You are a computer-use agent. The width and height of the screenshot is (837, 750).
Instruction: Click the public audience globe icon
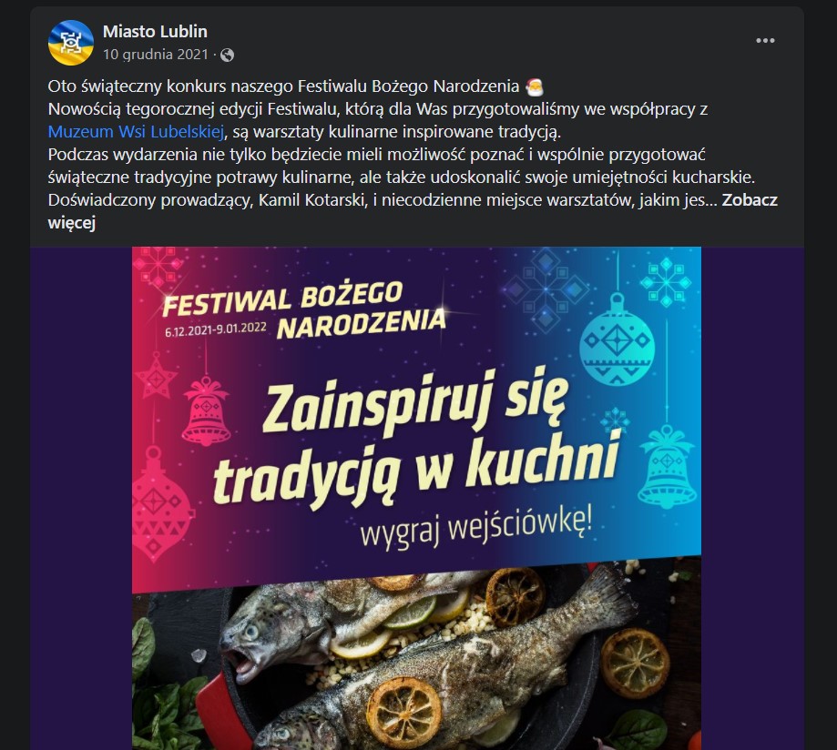227,55
